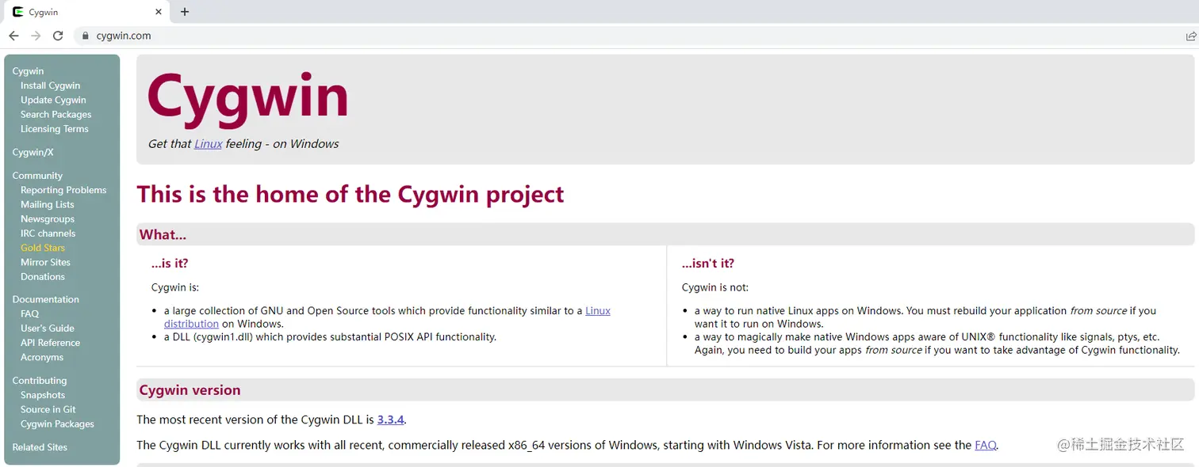Select the Cygwin browser tab
Screen dimensions: 1199x467
pos(86,12)
